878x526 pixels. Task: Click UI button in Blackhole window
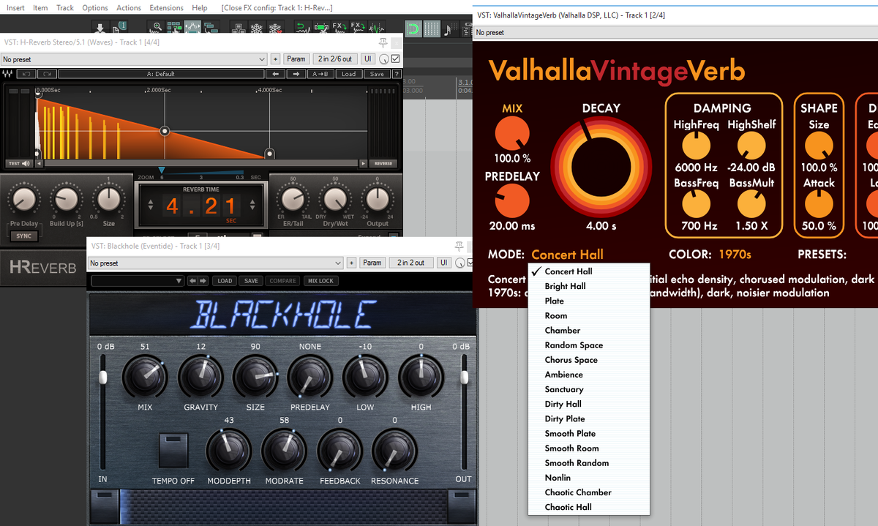tap(444, 263)
